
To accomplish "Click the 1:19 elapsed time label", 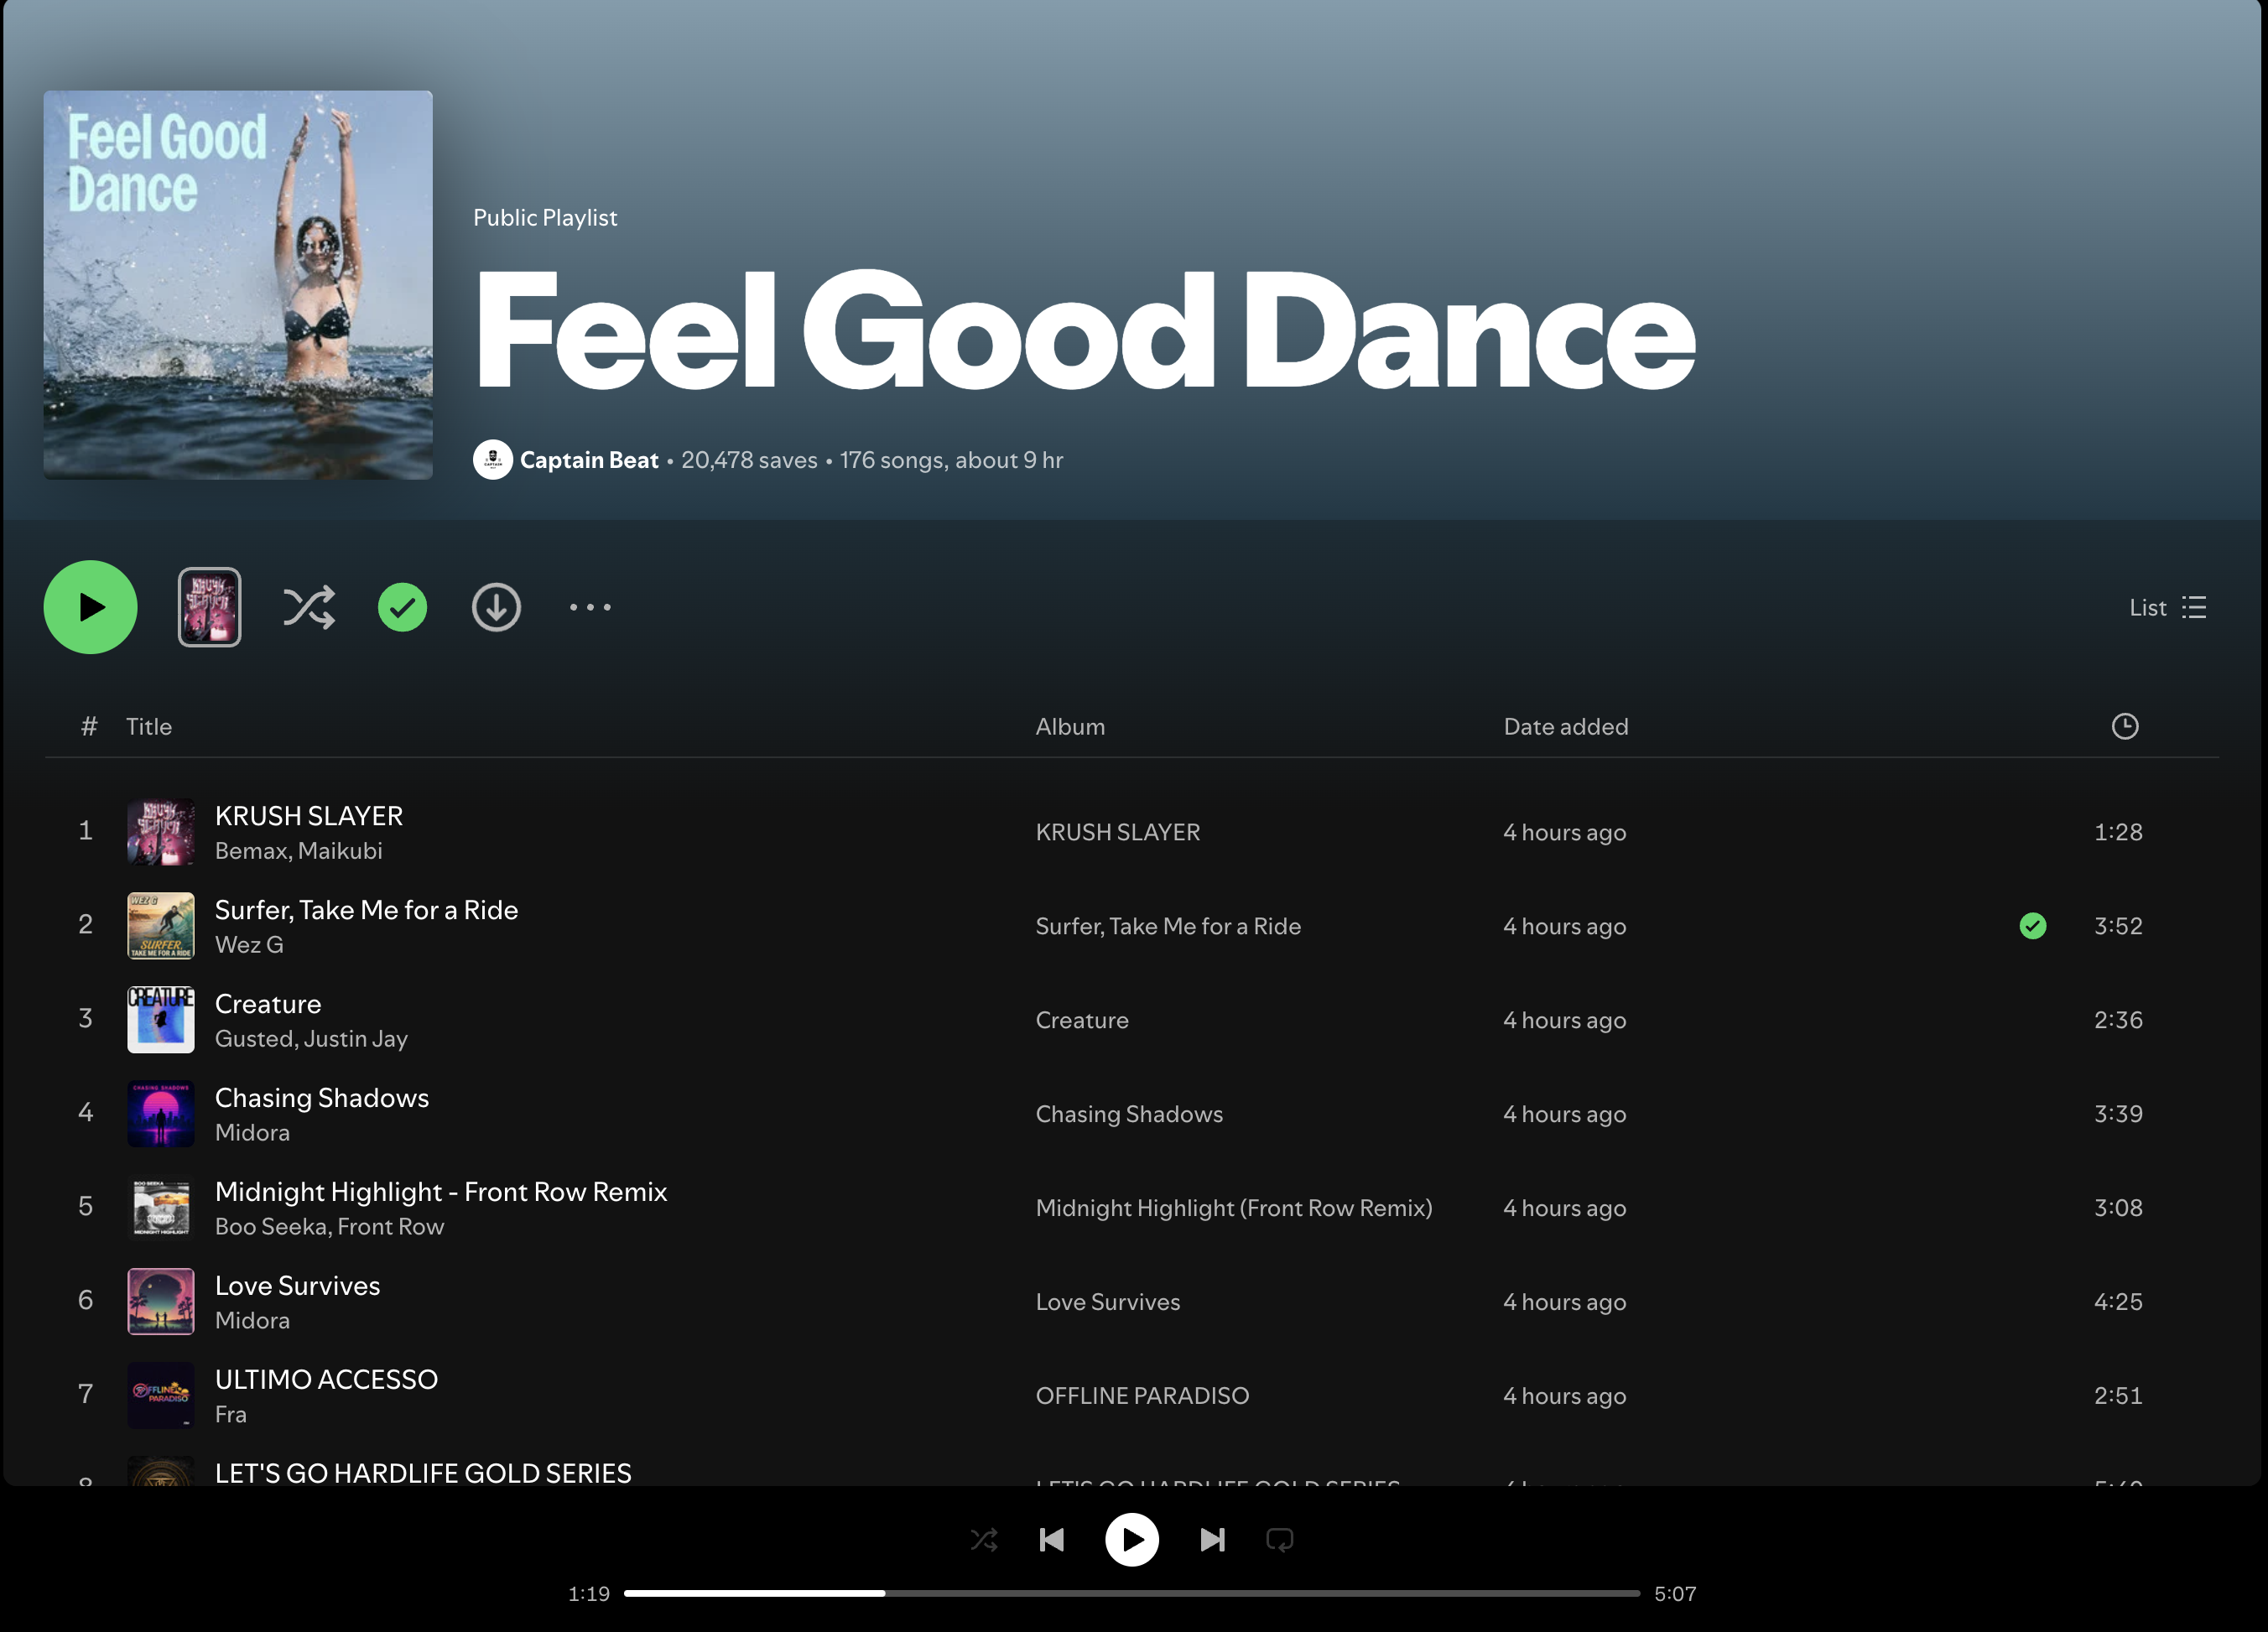I will (589, 1594).
